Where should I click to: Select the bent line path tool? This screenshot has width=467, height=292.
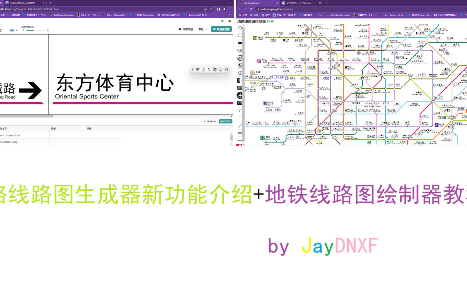240,110
